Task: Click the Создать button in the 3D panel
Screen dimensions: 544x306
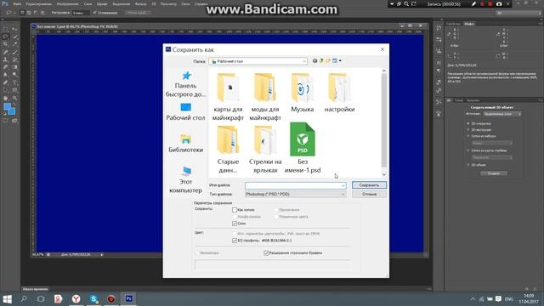Action: pos(493,173)
